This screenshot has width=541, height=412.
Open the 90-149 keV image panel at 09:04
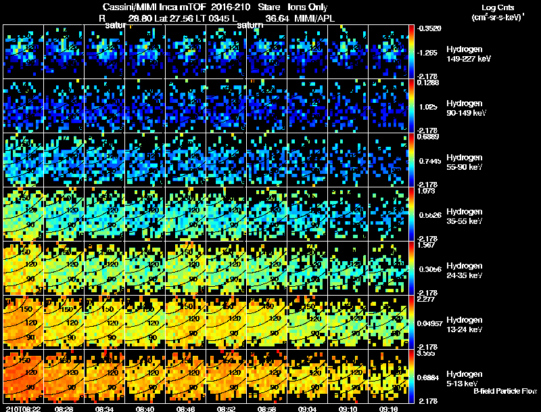tap(307, 106)
